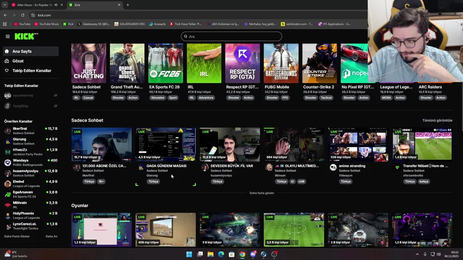Image resolution: width=463 pixels, height=260 pixels.
Task: Click the Videoyun avatar under anime stranding
Action: click(x=333, y=167)
